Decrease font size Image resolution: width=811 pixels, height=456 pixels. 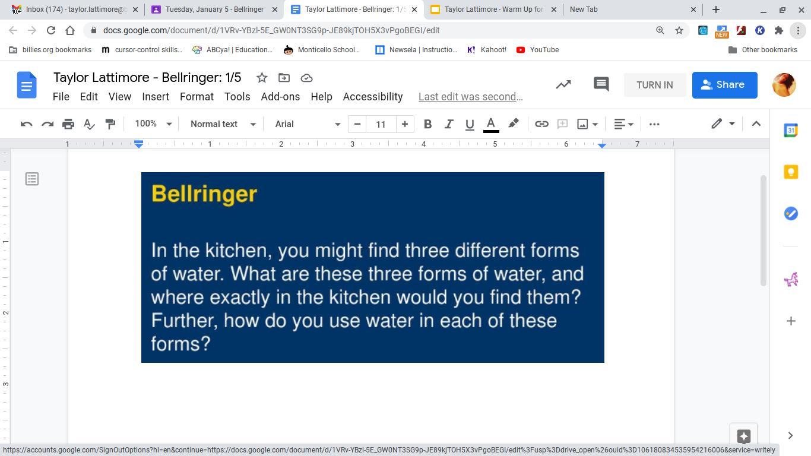pyautogui.click(x=357, y=124)
